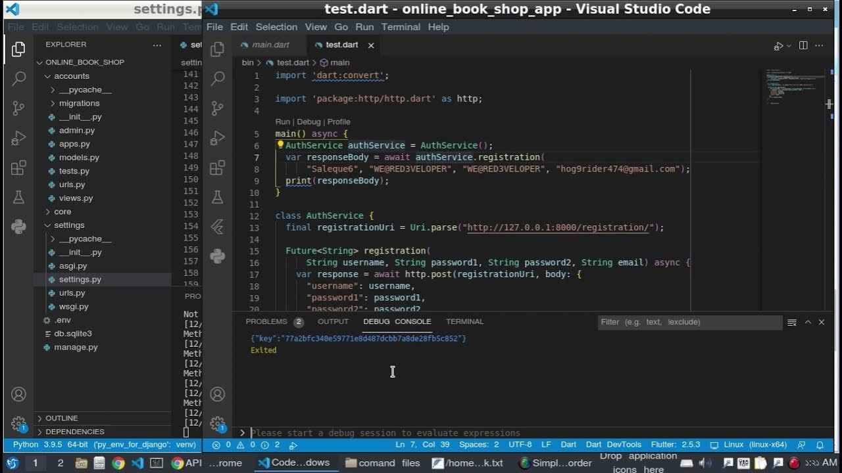Viewport: 842px width, 473px height.
Task: Close the bottom panel
Action: pos(822,322)
